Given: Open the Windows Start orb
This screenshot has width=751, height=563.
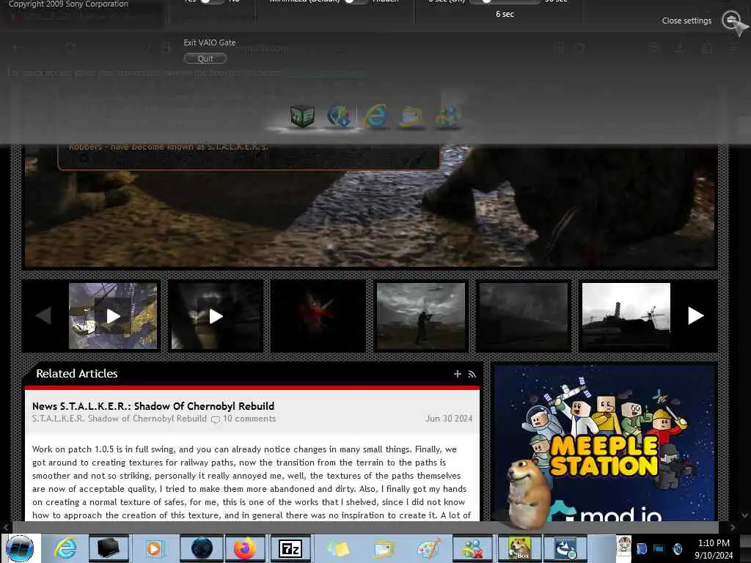Looking at the screenshot, I should 20,548.
